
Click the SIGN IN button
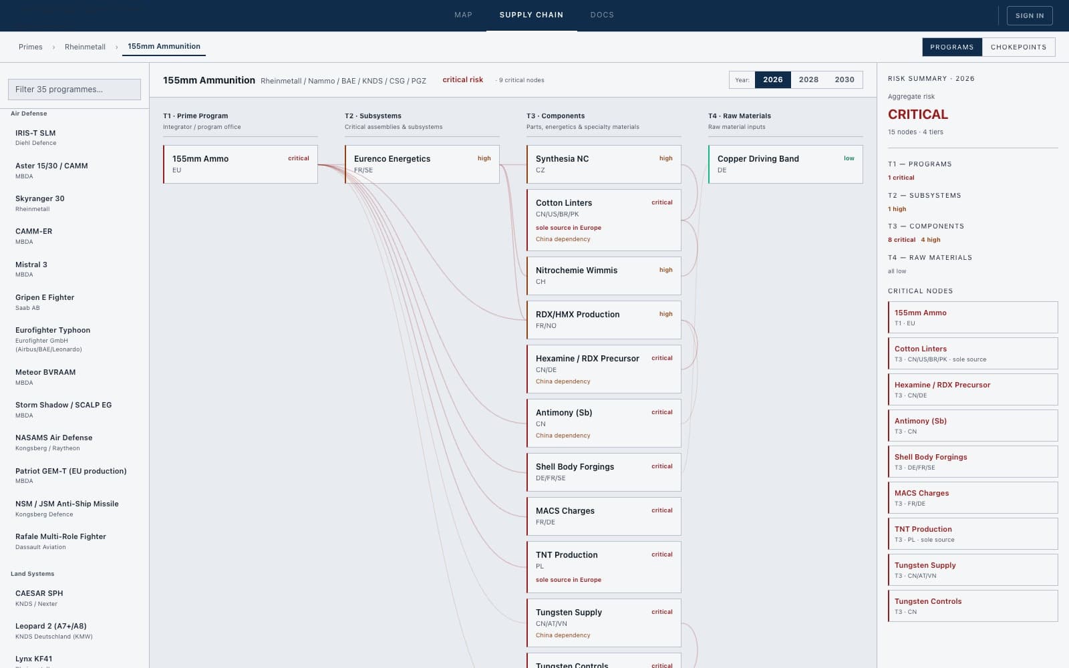(x=1030, y=15)
